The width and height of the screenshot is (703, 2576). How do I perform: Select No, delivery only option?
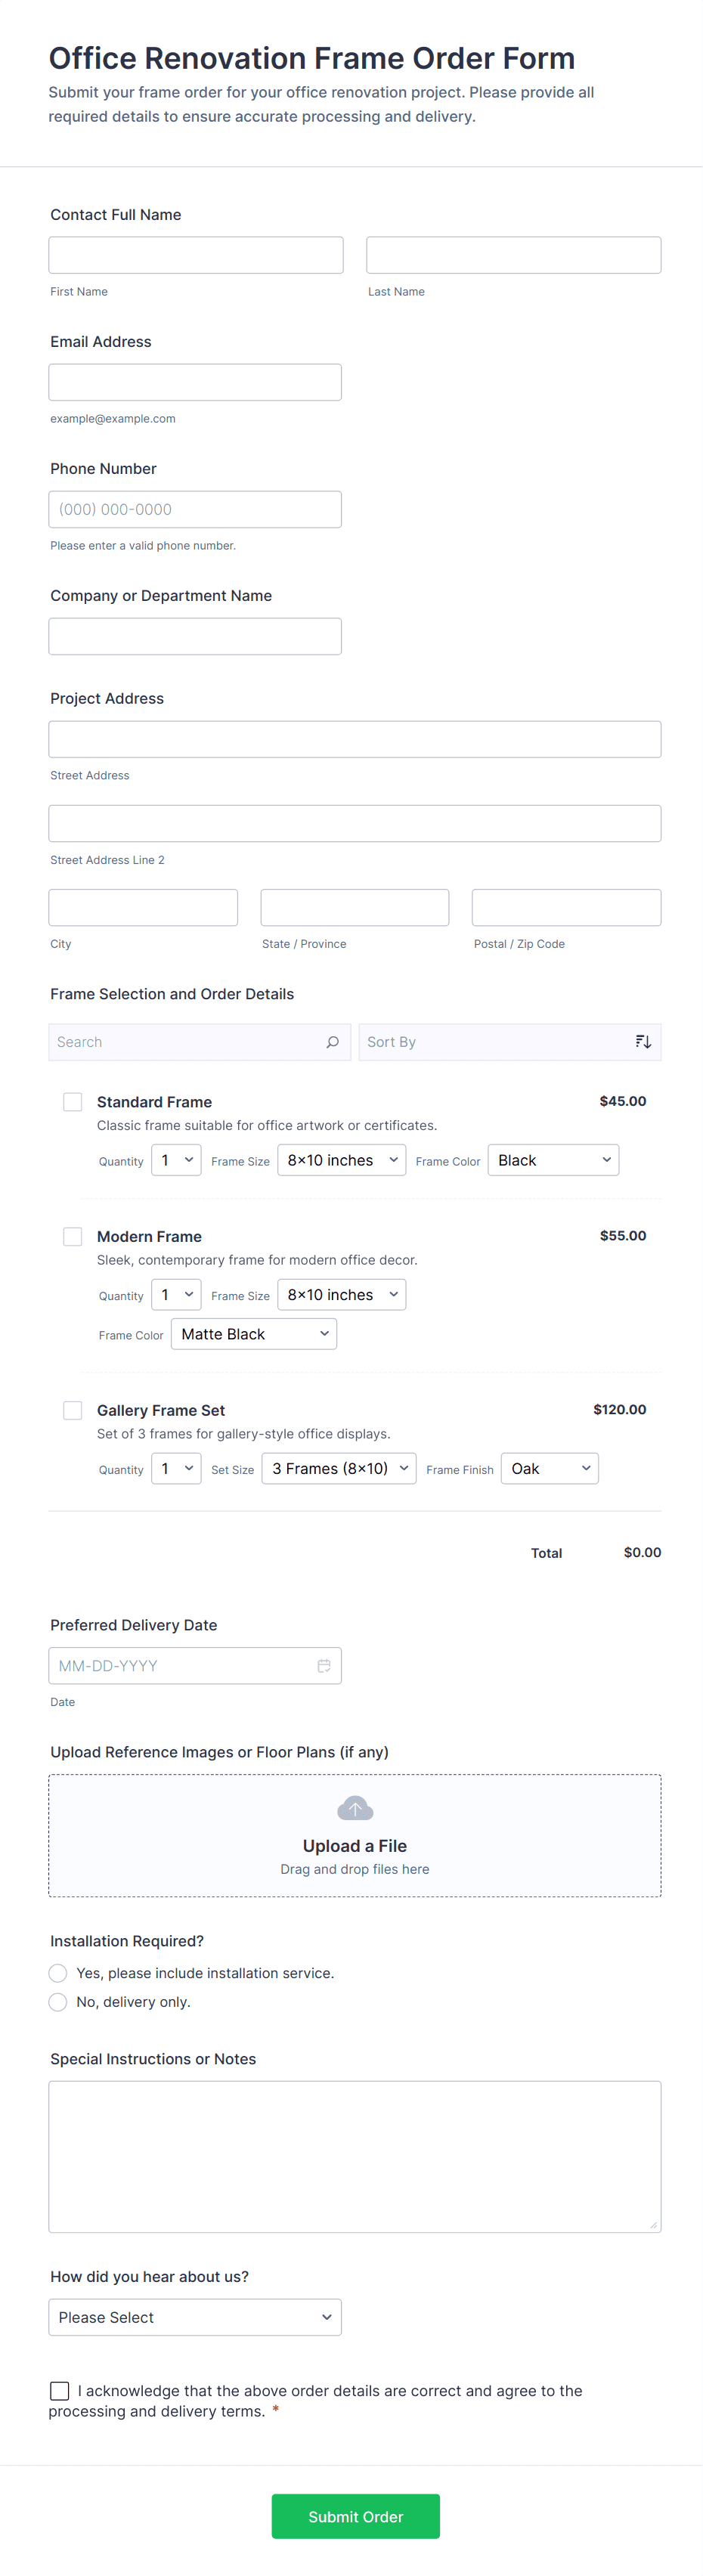point(58,2002)
